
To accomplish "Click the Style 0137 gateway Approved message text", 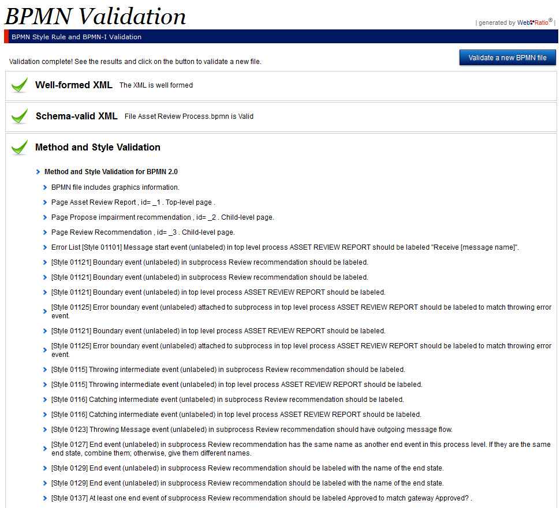I will (x=261, y=498).
